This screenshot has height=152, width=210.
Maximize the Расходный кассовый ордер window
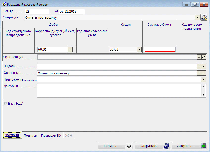(195, 5)
